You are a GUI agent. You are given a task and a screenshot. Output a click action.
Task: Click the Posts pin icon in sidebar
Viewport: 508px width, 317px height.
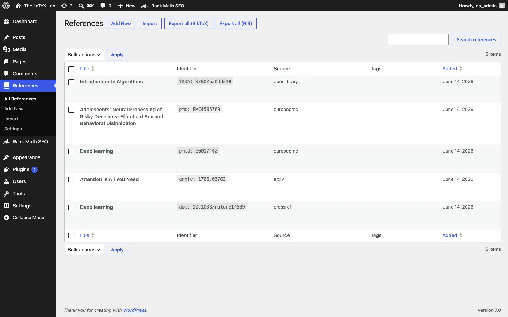tap(6, 37)
